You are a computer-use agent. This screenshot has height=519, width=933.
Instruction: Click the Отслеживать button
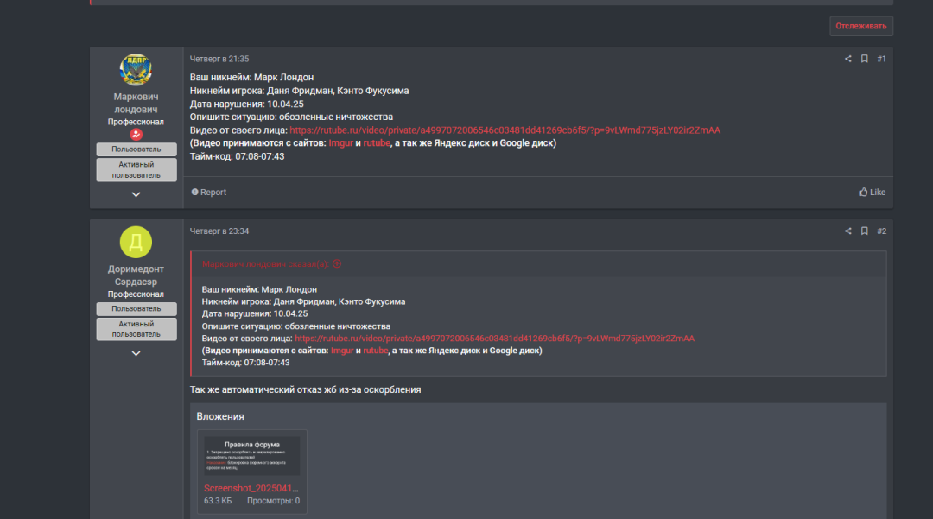click(861, 26)
